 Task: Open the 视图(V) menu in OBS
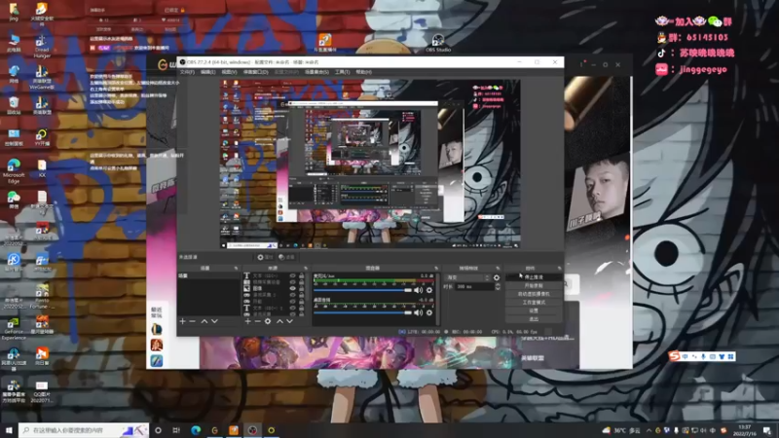[229, 72]
